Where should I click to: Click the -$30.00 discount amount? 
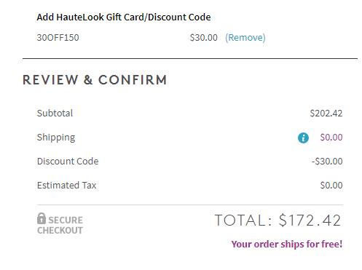tap(327, 162)
